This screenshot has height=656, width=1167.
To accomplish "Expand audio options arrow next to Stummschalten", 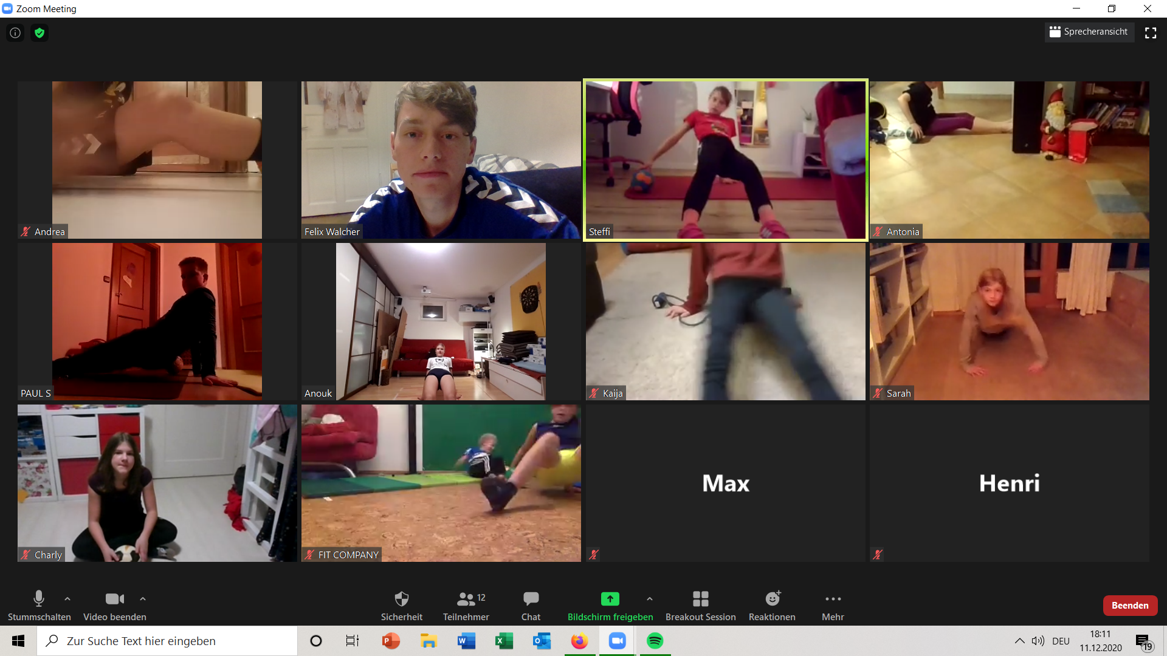I will [67, 599].
